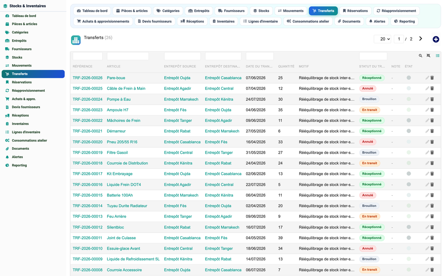Delete transfer TRF-2026-00025 trash icon
The width and height of the screenshot is (446, 276).
(x=432, y=88)
